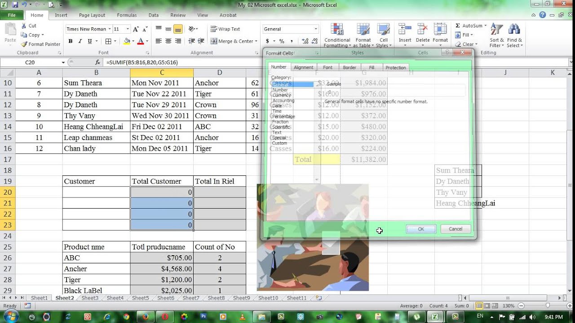The width and height of the screenshot is (575, 323).
Task: Click the Middle Align icon
Action: pyautogui.click(x=168, y=29)
